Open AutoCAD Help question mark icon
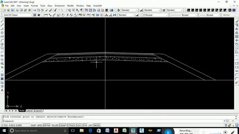The width and height of the screenshot is (239, 134). [112, 10]
